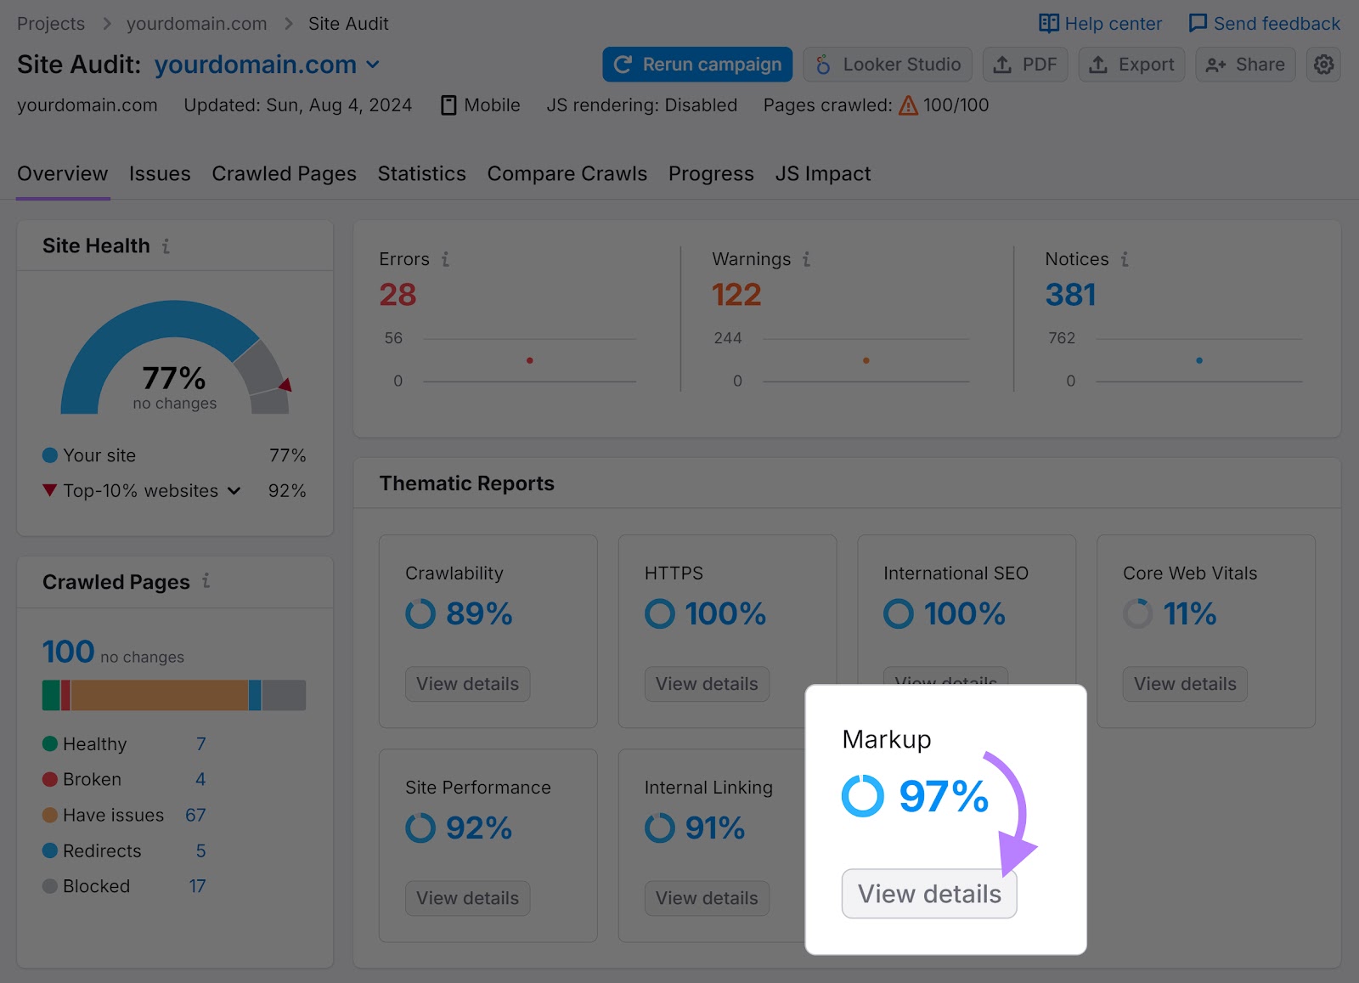Click the Projects breadcrumb link
This screenshot has height=983, width=1359.
pyautogui.click(x=51, y=23)
